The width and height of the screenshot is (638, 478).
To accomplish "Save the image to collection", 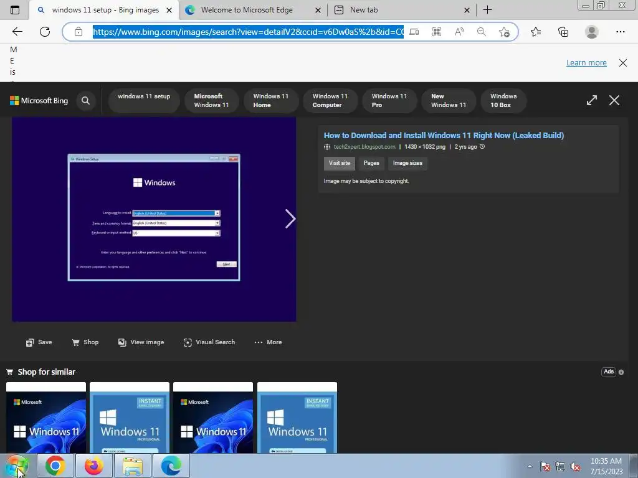I will 39,342.
